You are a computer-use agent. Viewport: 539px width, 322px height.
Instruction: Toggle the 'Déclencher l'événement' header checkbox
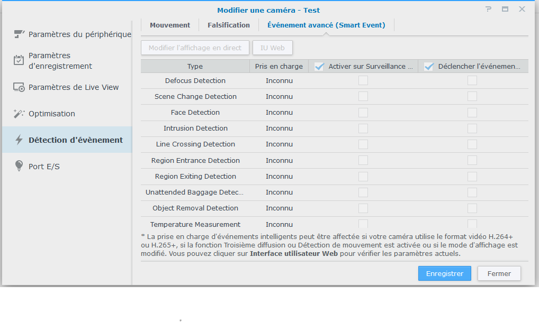[x=429, y=67]
